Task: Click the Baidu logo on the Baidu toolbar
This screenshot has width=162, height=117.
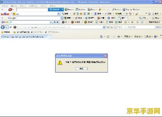Action: pyautogui.click(x=5, y=14)
